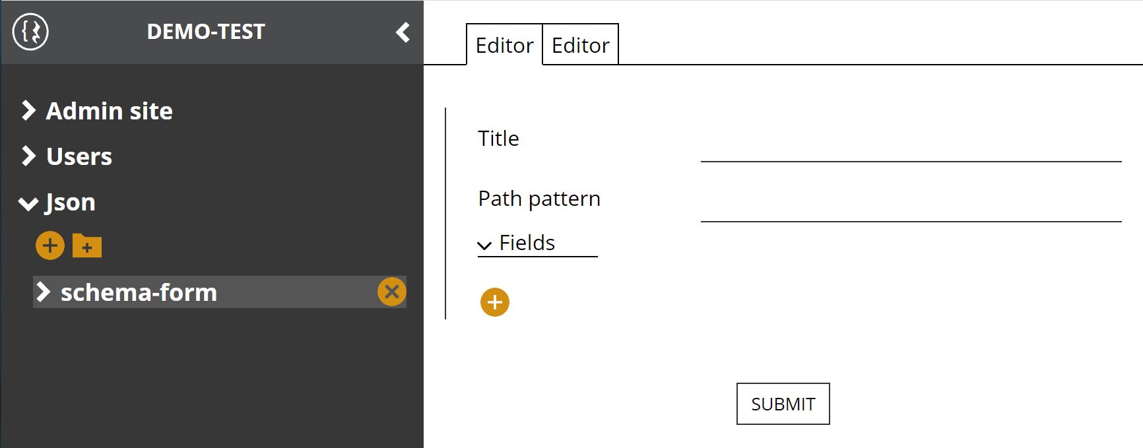Select the schema-form item in the tree
The width and height of the screenshot is (1143, 448).
point(139,292)
